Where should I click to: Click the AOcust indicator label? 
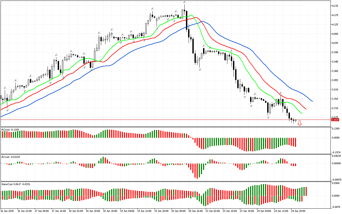click(10, 129)
